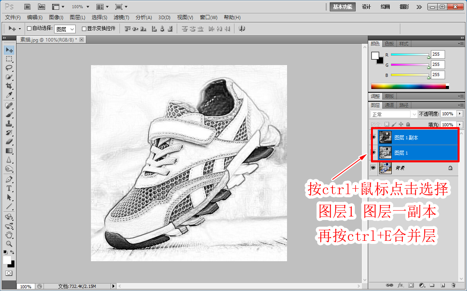Screen dimensions: 467x291
Task: Switch to the 设计 workspace
Action: (366, 7)
